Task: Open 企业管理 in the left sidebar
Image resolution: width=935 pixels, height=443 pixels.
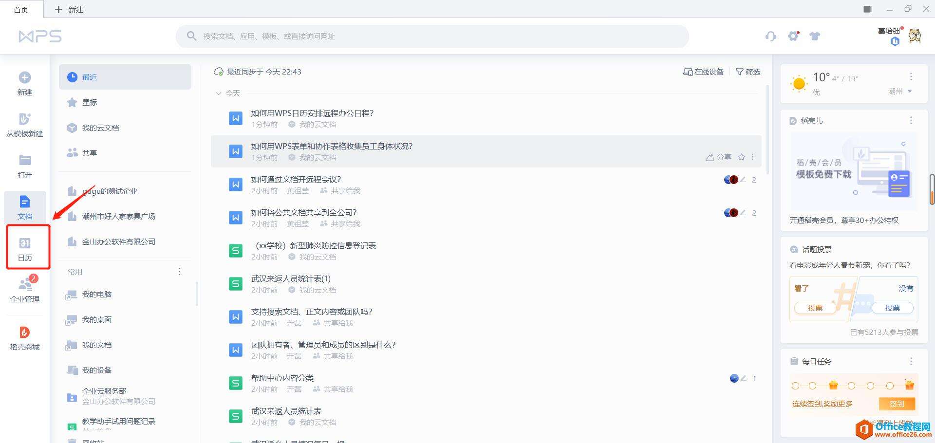Action: [25, 290]
